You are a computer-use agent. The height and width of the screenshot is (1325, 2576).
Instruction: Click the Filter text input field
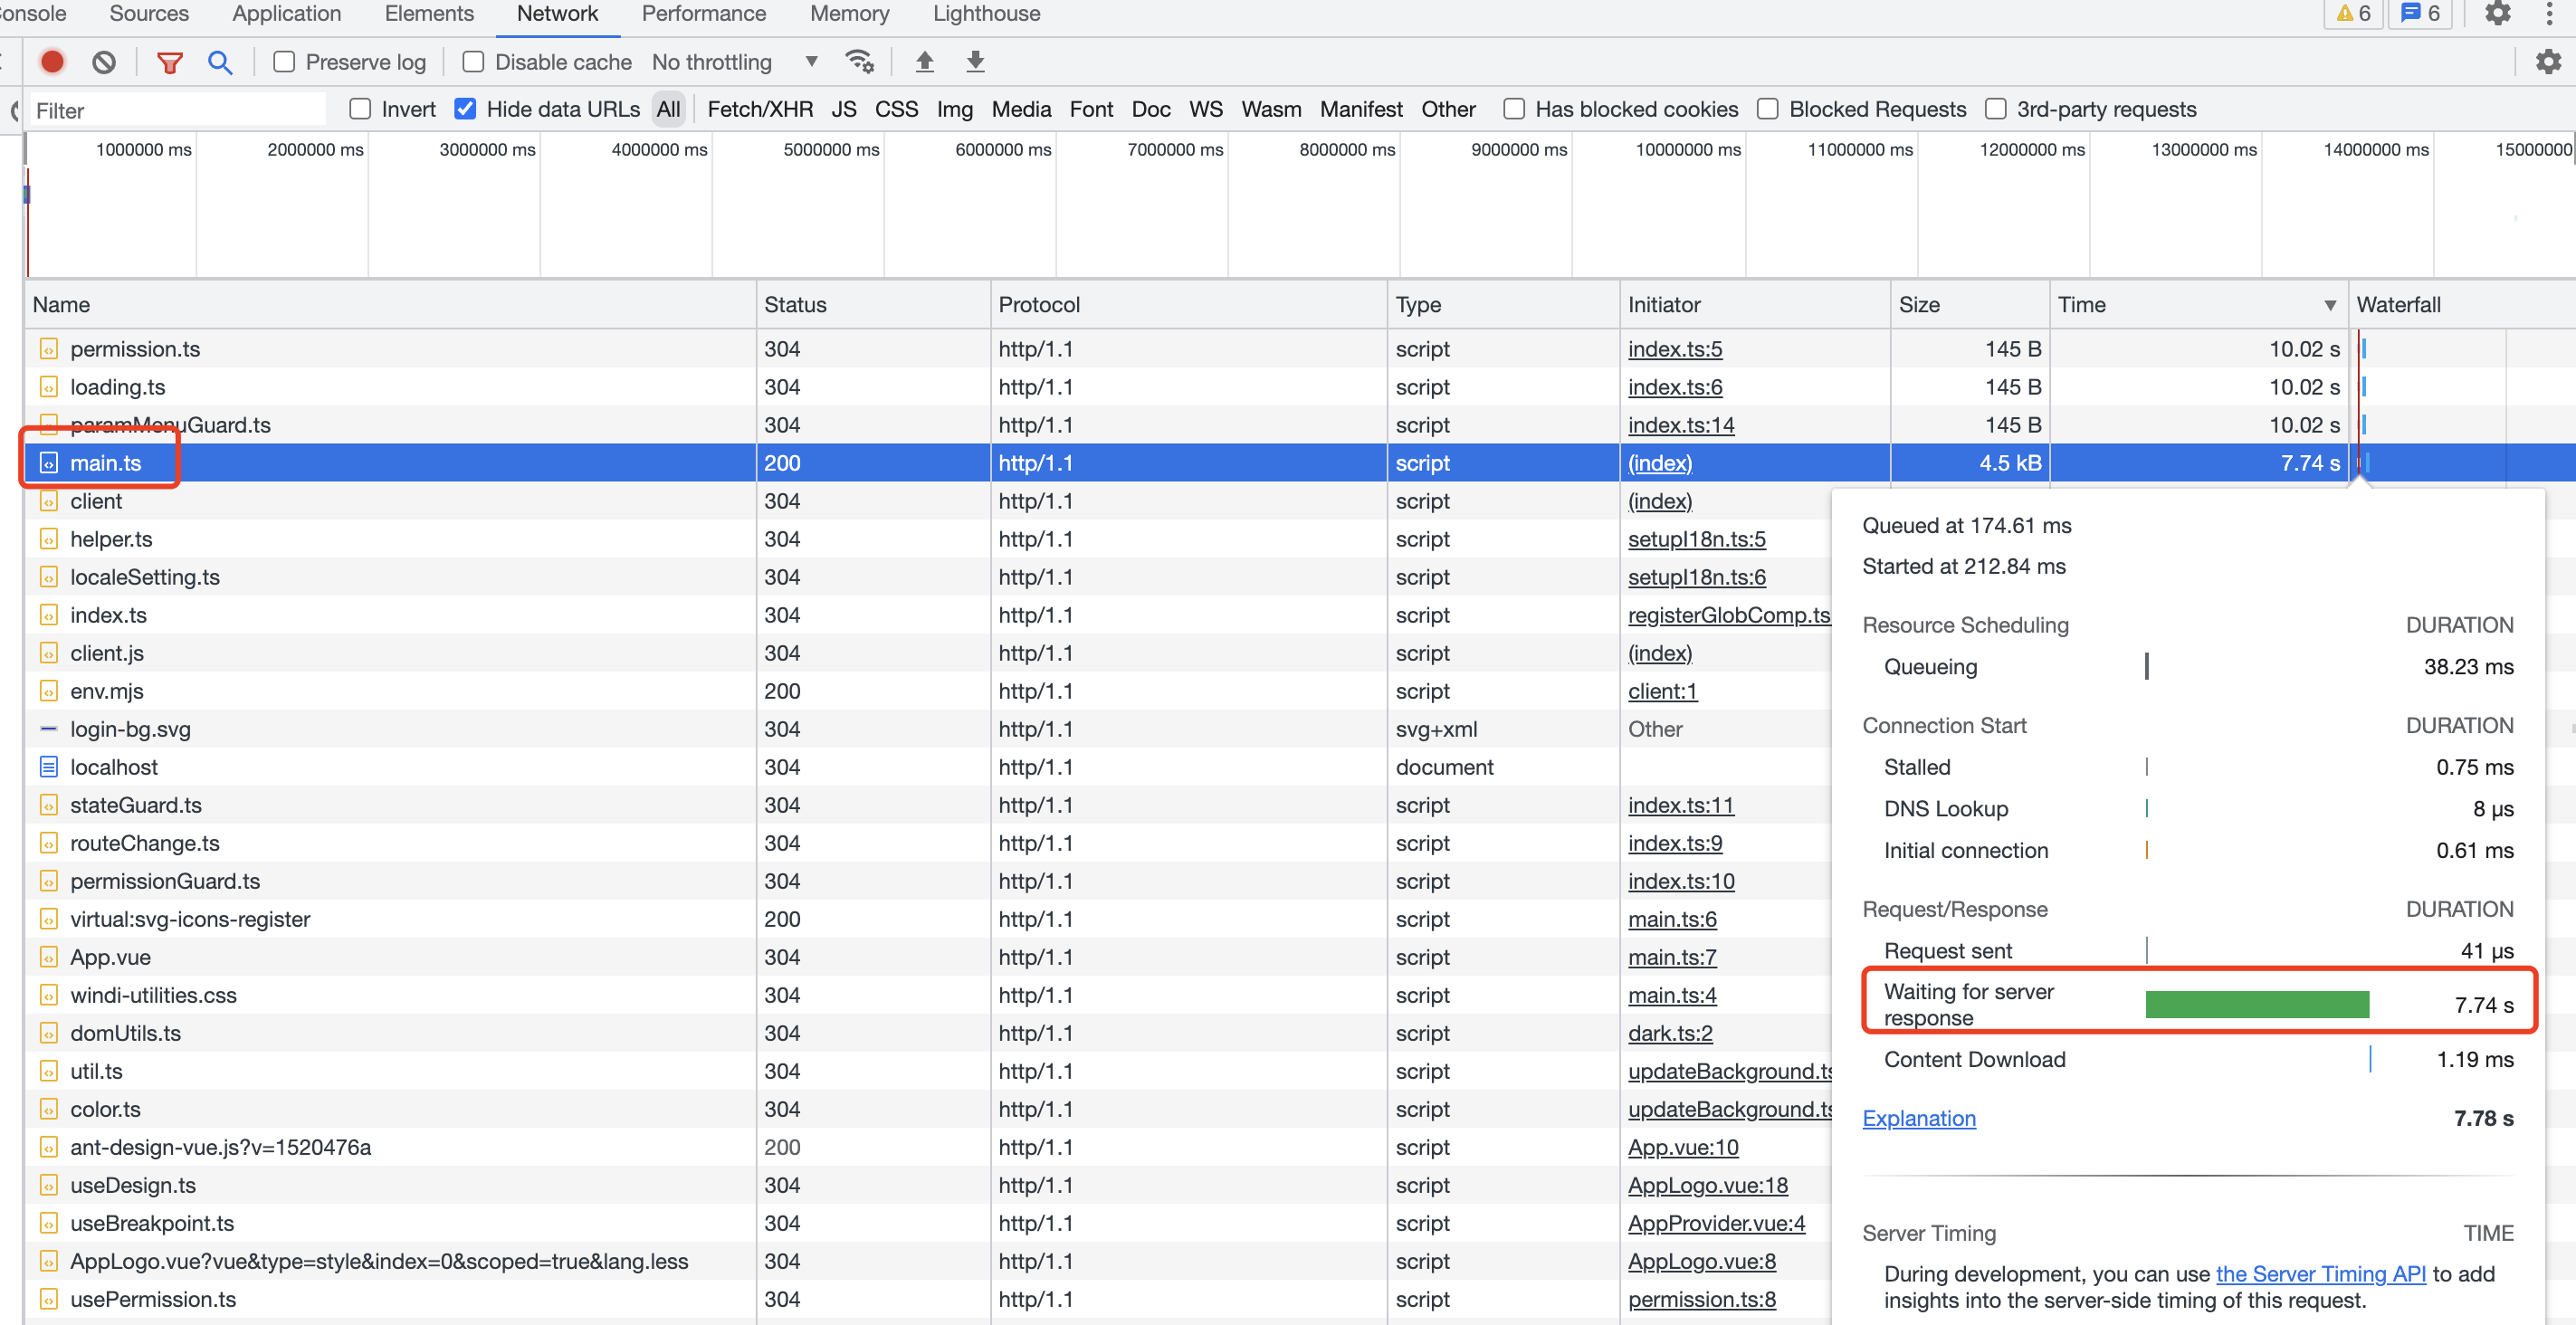tap(177, 110)
